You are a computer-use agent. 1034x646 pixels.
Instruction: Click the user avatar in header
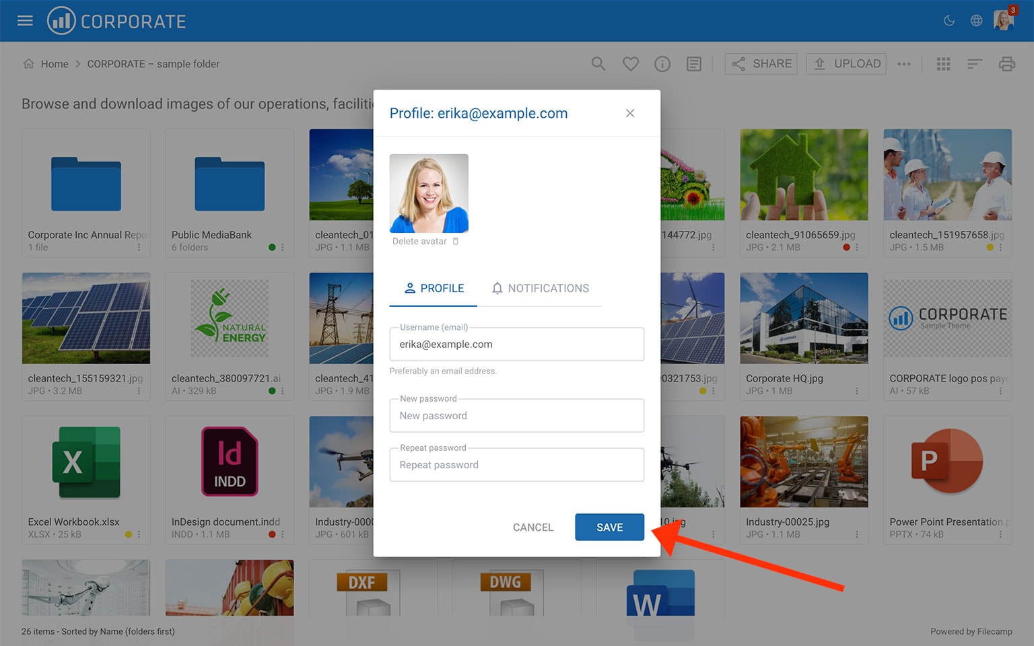[x=1003, y=21]
